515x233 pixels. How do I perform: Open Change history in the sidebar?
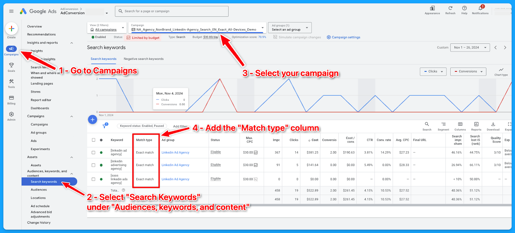pos(39,223)
